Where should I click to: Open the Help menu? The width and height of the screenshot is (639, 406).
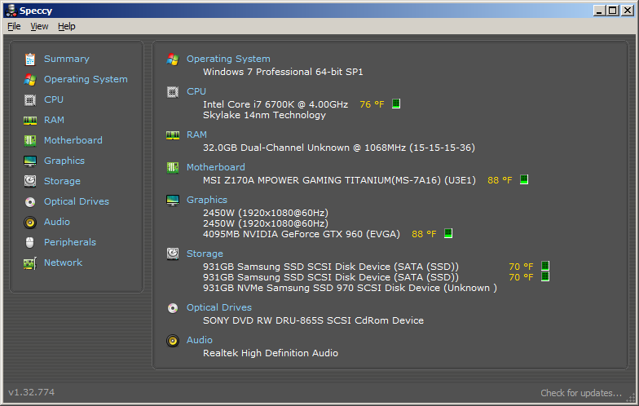[x=67, y=26]
